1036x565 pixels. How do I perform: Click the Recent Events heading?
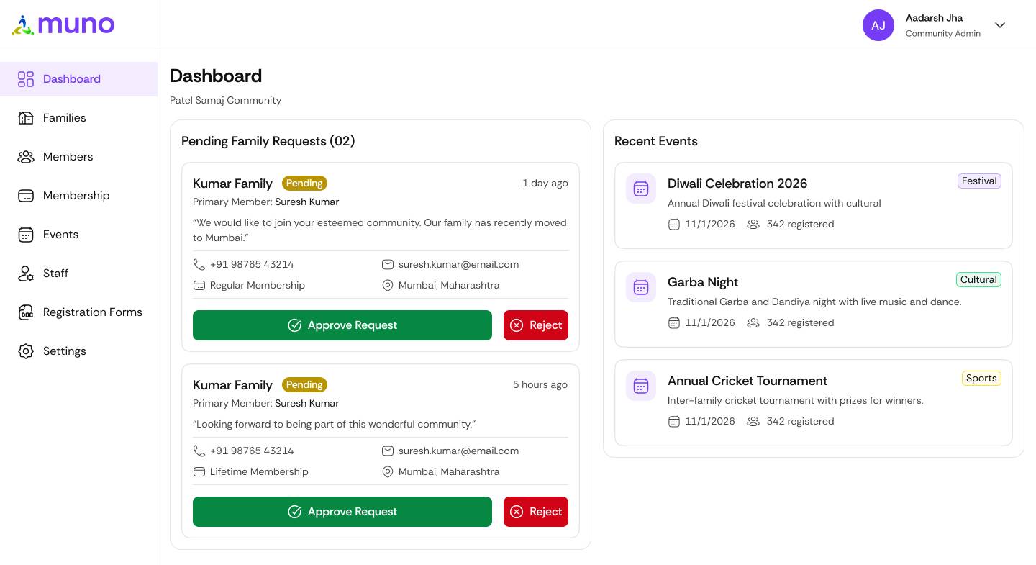pyautogui.click(x=656, y=141)
